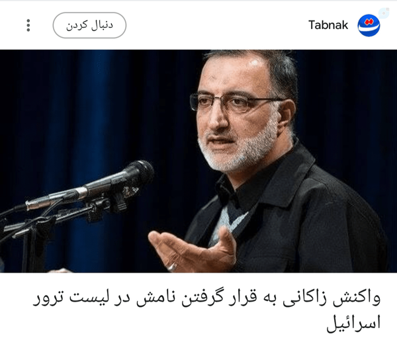Viewport: 397px width, 344px height.
Task: Click the speaker's raised hand in the photo
Action: [x=193, y=251]
